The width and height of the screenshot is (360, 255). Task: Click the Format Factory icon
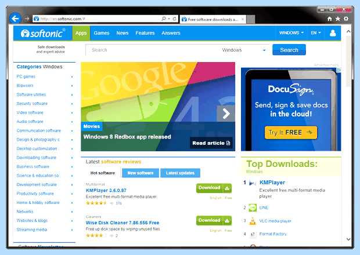pos(253,234)
